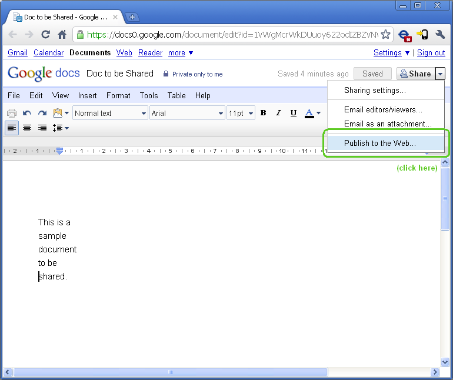
Task: Click the Redo arrow icon
Action: [x=42, y=113]
